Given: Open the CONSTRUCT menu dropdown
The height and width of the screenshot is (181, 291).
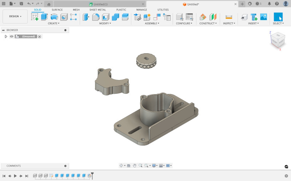Looking at the screenshot, I should (208, 24).
